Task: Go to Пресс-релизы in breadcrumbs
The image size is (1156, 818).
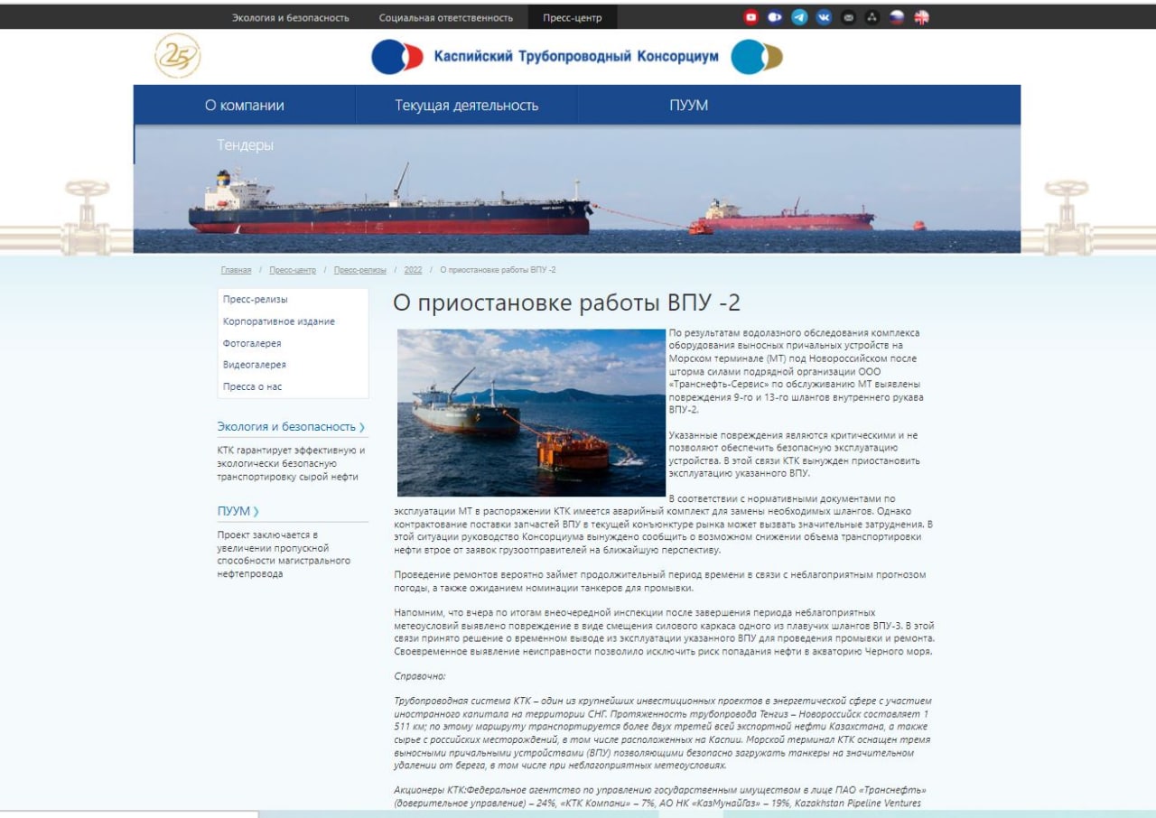Action: tap(360, 270)
